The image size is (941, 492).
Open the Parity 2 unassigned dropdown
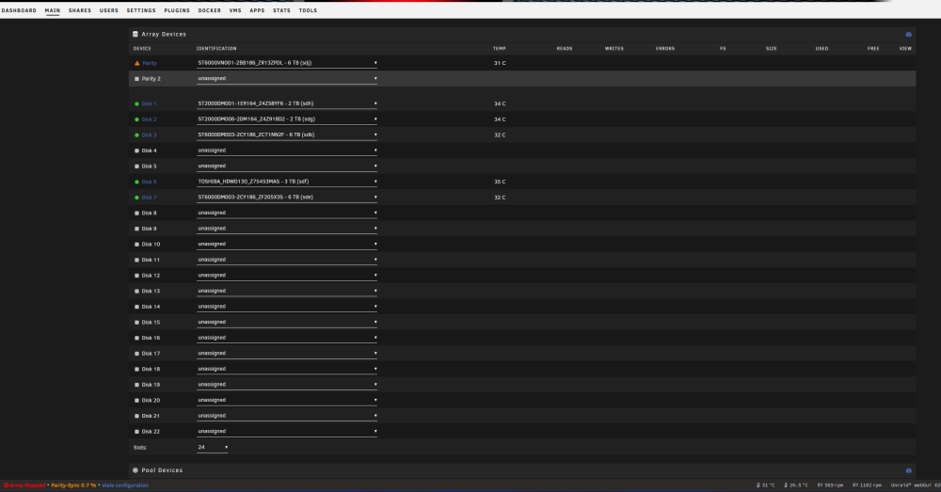pos(287,79)
